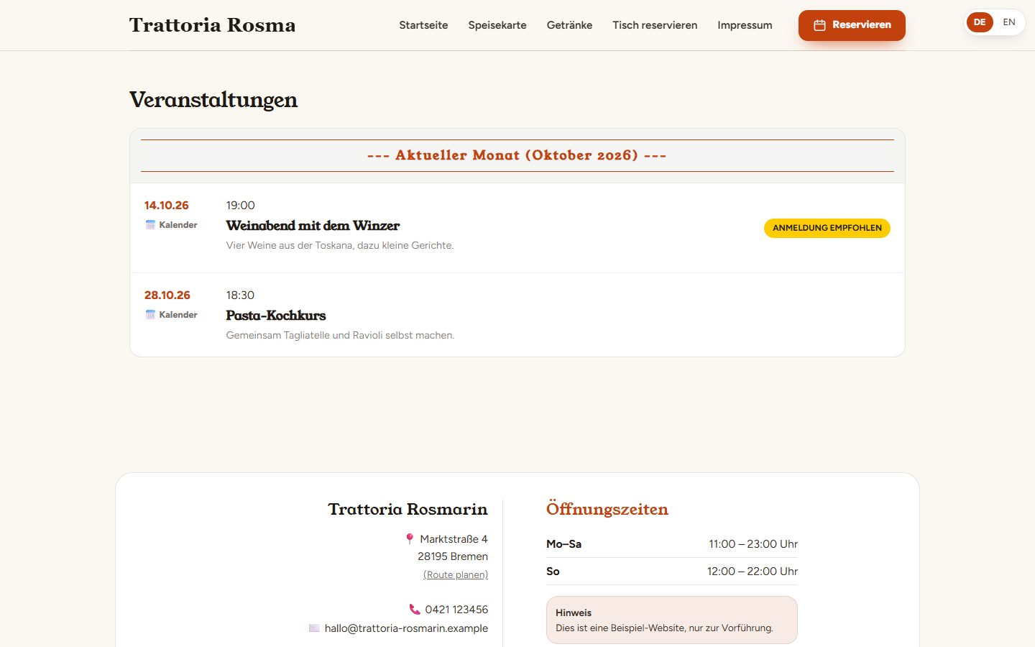Click the Aktueller Monat (Oktober 2026) header
Screen dimensions: 1035x647
(517, 155)
